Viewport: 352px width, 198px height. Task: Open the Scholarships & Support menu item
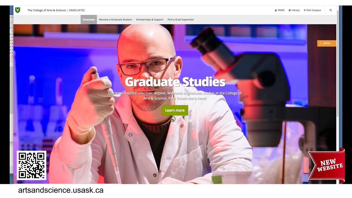(x=150, y=20)
